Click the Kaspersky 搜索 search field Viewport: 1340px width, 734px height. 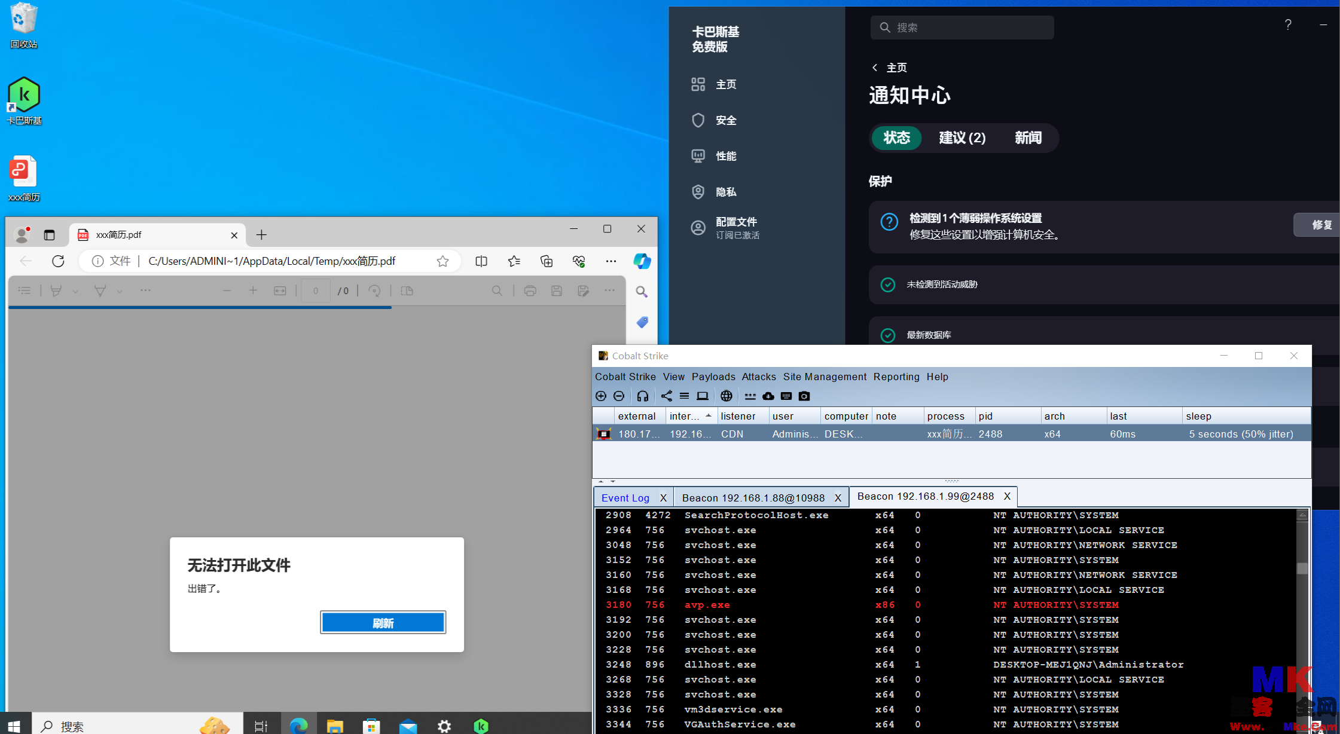pos(962,27)
